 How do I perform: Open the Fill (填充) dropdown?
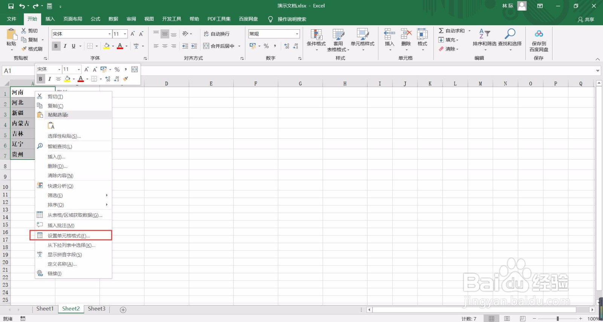pyautogui.click(x=448, y=40)
